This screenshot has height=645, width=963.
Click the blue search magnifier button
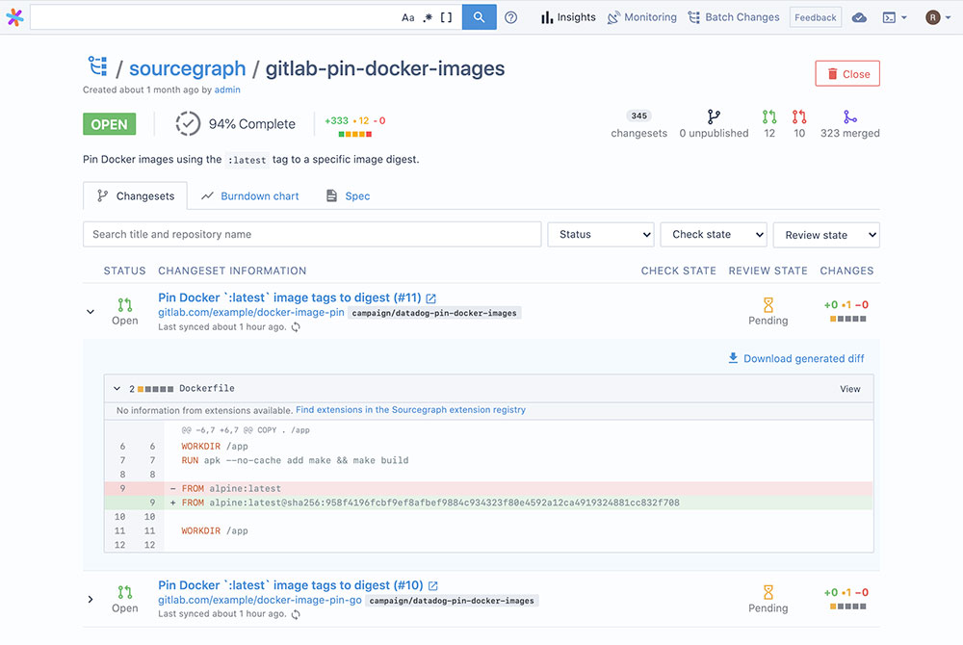click(479, 17)
